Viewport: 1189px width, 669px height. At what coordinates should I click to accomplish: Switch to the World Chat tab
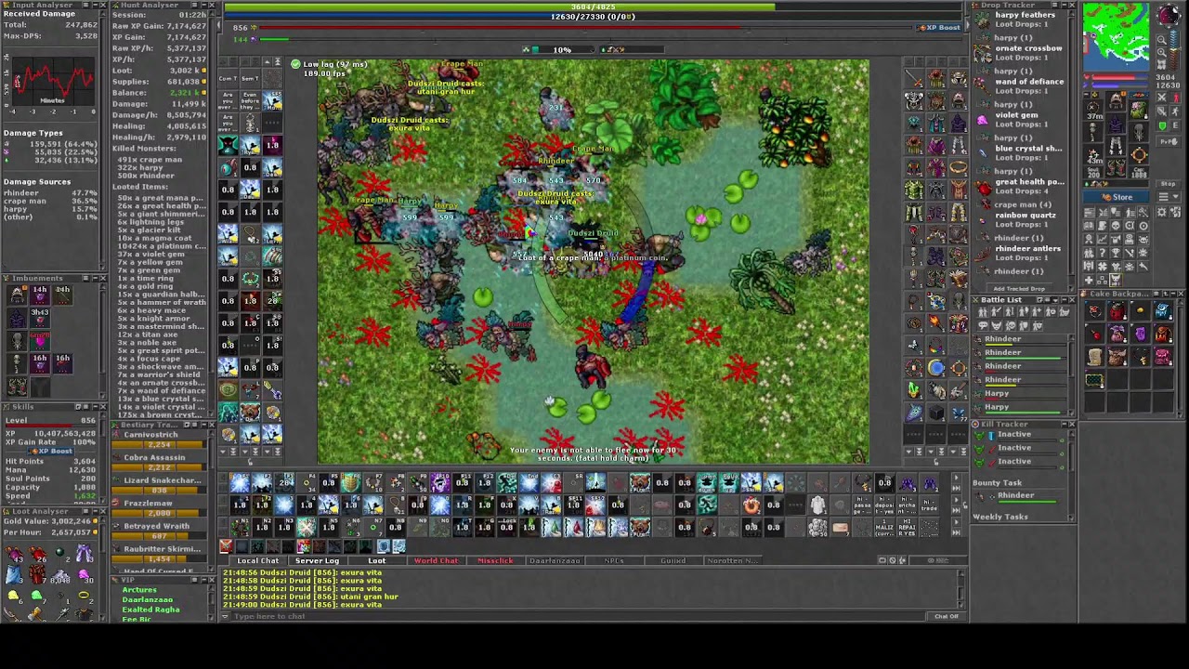(436, 560)
